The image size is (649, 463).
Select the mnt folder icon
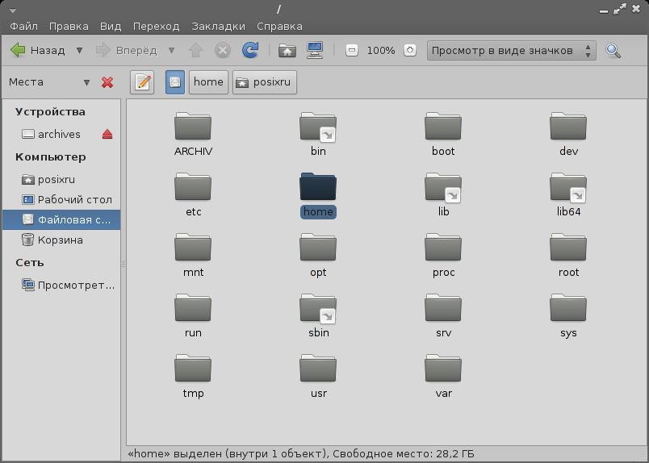(x=193, y=247)
